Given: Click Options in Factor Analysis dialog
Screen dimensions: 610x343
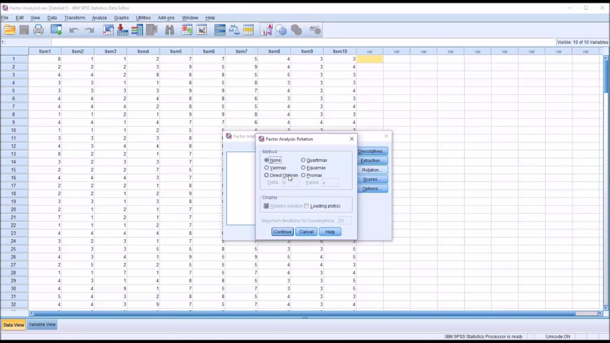Looking at the screenshot, I should [x=372, y=189].
